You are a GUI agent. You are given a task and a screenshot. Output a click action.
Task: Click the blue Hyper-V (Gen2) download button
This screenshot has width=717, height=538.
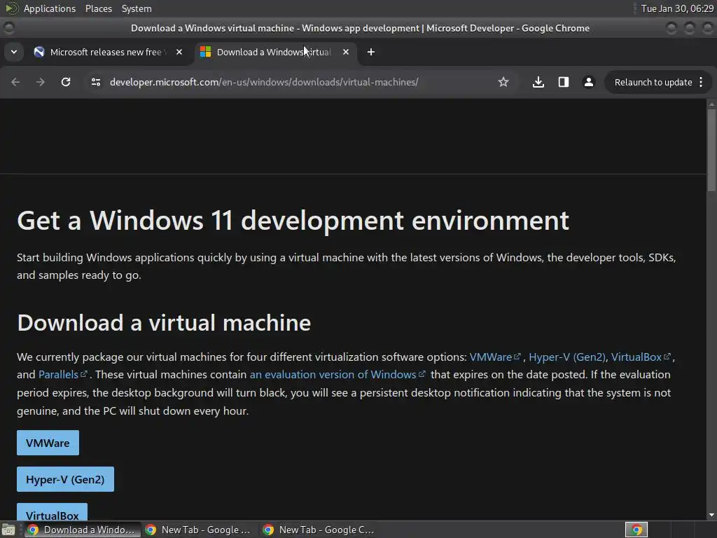coord(65,479)
